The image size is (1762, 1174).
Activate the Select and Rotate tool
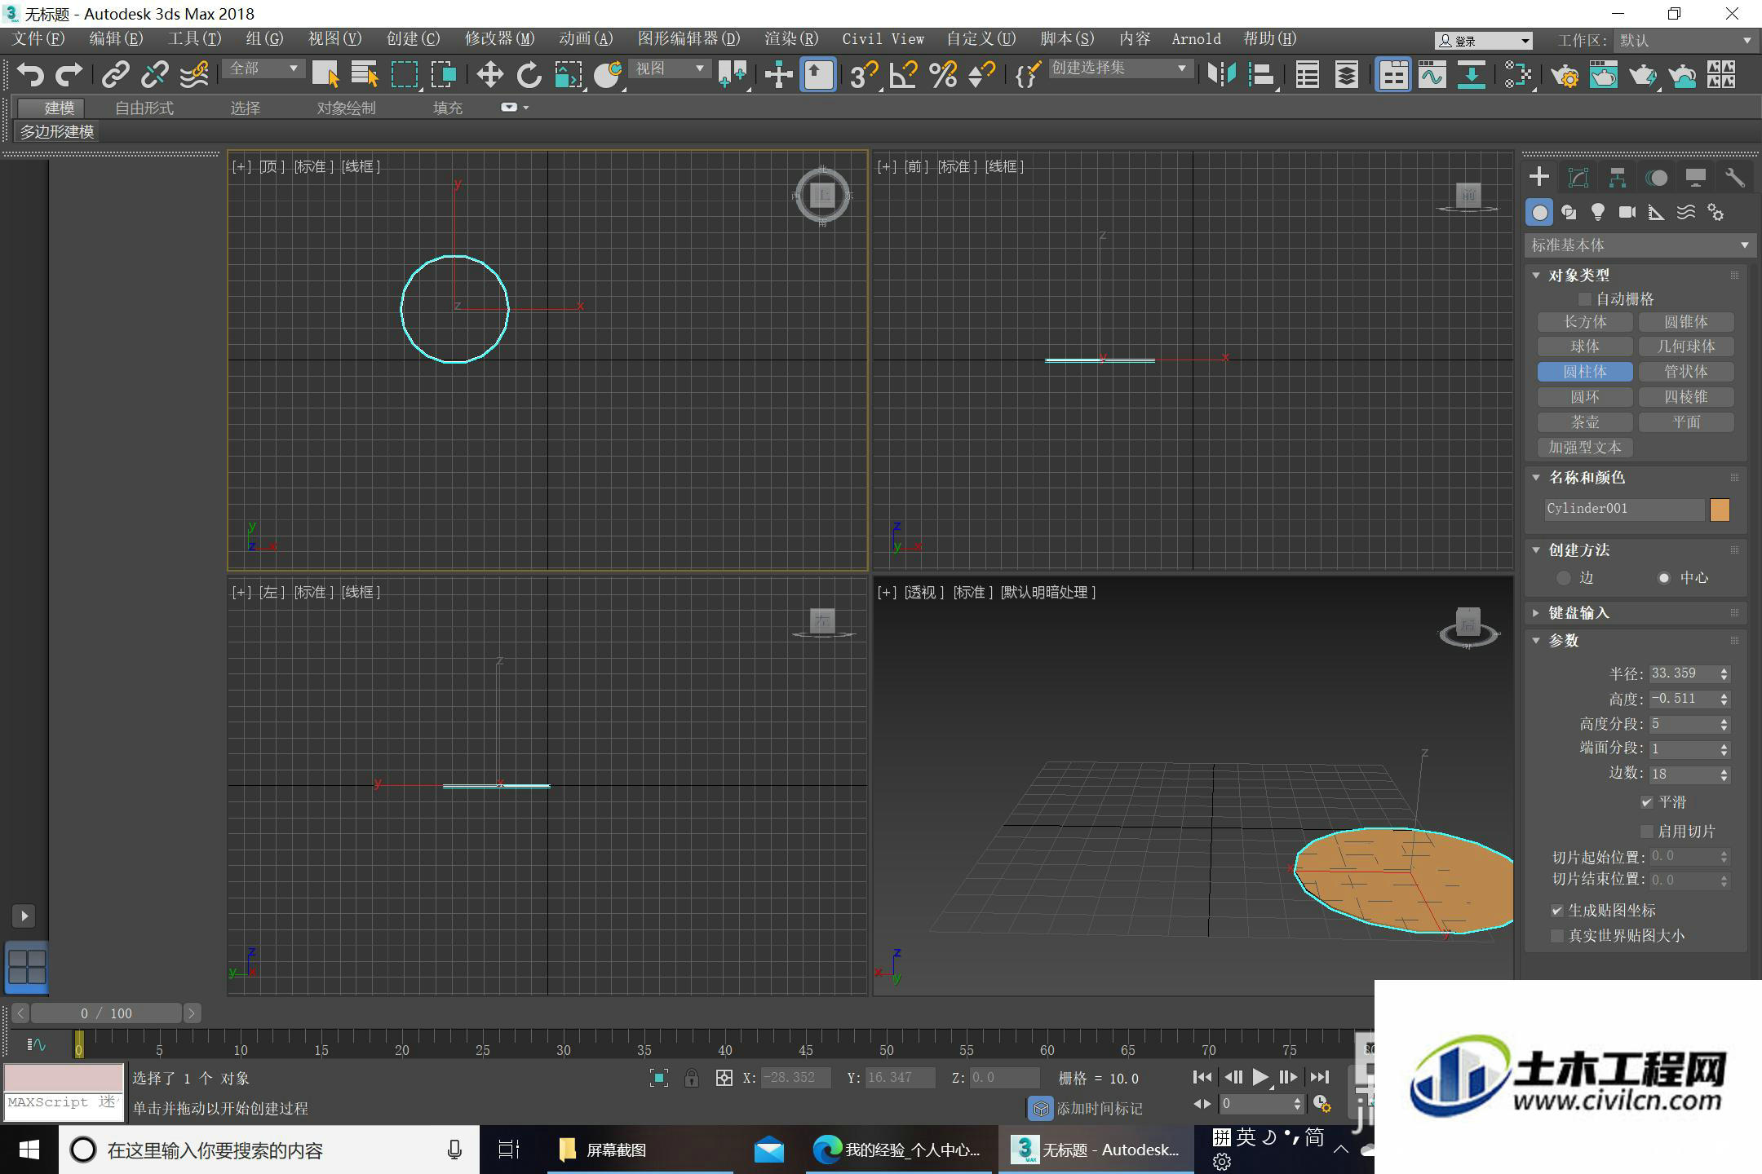tap(529, 74)
